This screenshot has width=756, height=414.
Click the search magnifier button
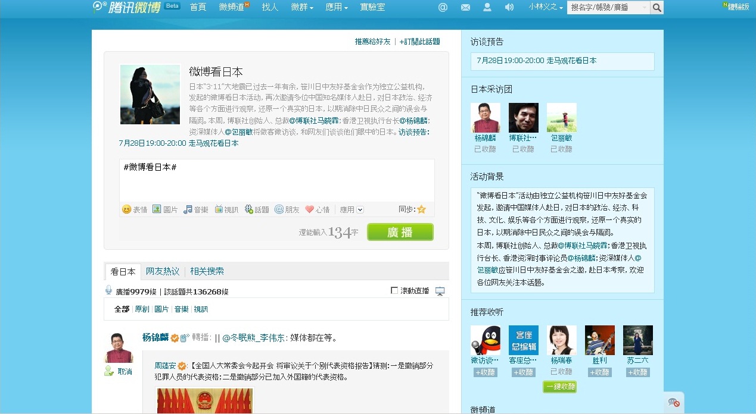pyautogui.click(x=657, y=7)
